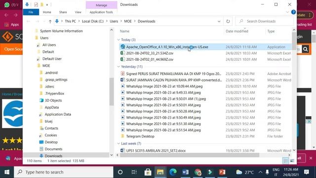This screenshot has height=178, width=316.
Task: Open the Share ribbon tab
Action: pyautogui.click(x=63, y=12)
